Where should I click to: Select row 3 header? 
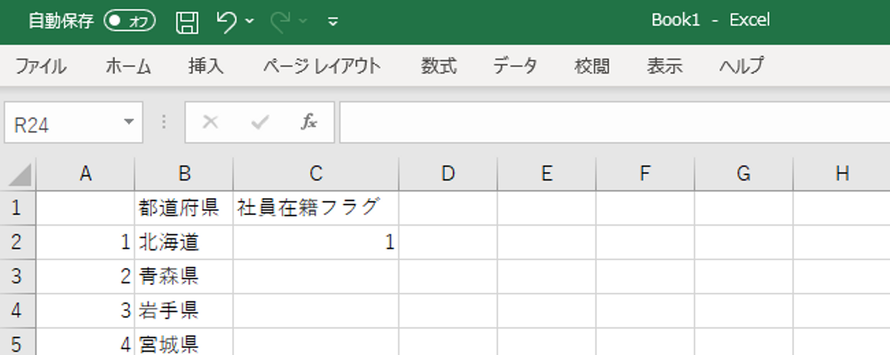coord(17,276)
